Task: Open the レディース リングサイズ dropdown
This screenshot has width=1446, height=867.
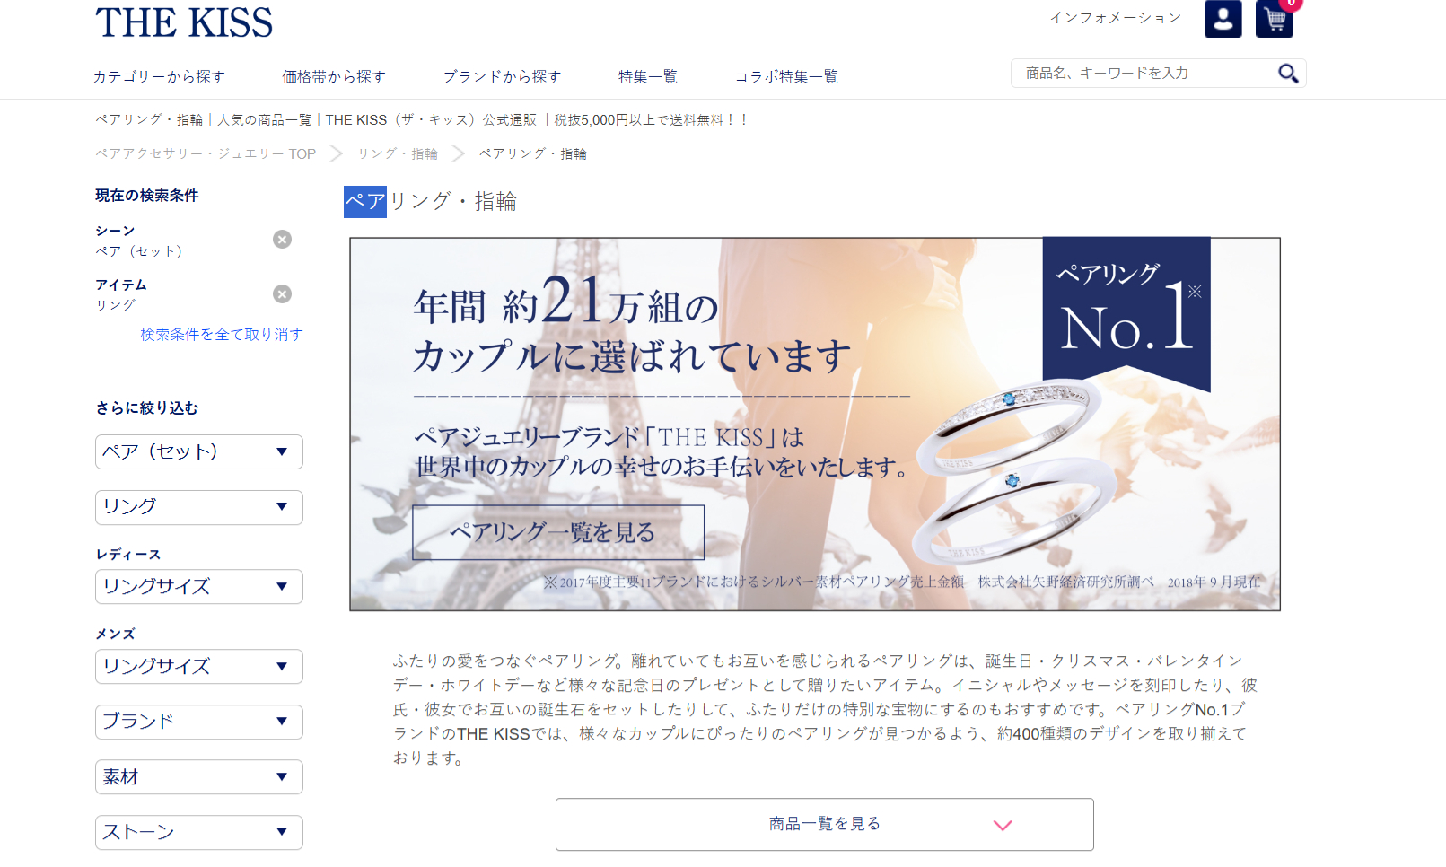Action: pyautogui.click(x=199, y=587)
